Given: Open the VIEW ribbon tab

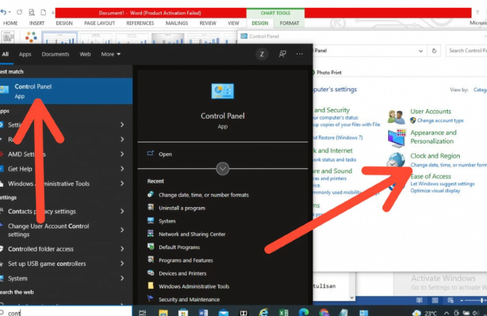Looking at the screenshot, I should 233,23.
